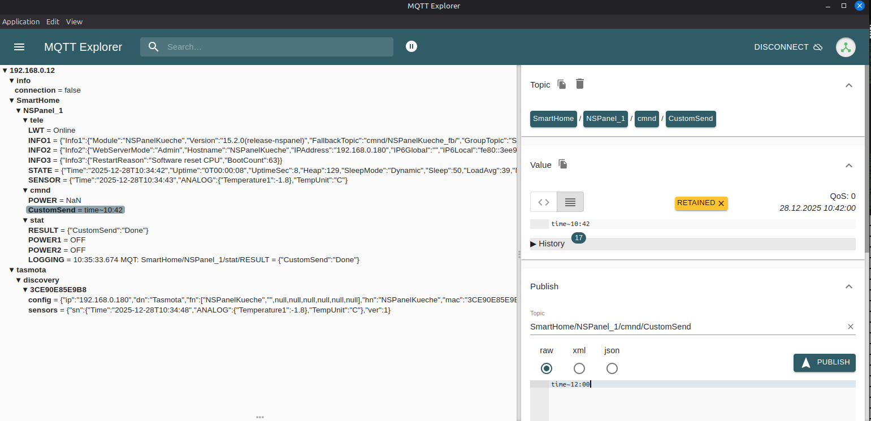Collapse the 3CE90E85E9B8 tree node
871x421 pixels.
25,290
